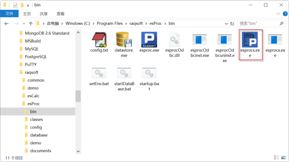Open recent locations dropdown arrow
The height and width of the screenshot is (162, 289).
[24, 23]
